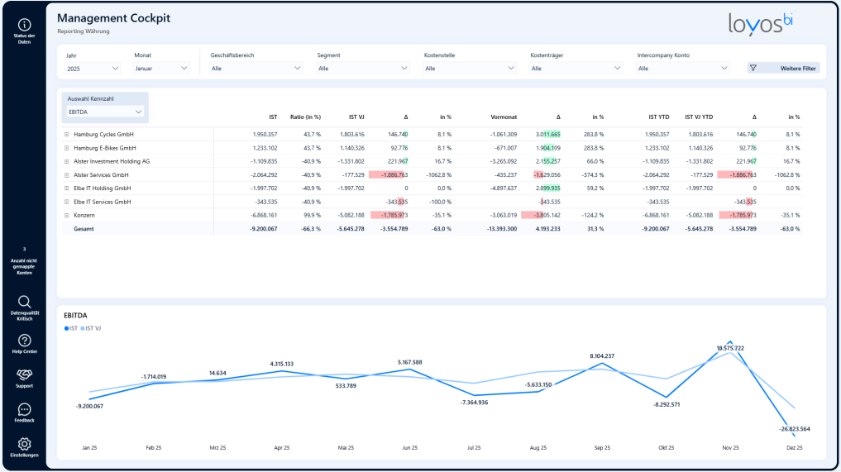The image size is (841, 472).
Task: Click the Aug 25 axis label
Action: click(538, 448)
